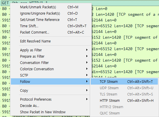The image size is (159, 117).
Task: Expand the Copy submenu
Action: (x=50, y=90)
